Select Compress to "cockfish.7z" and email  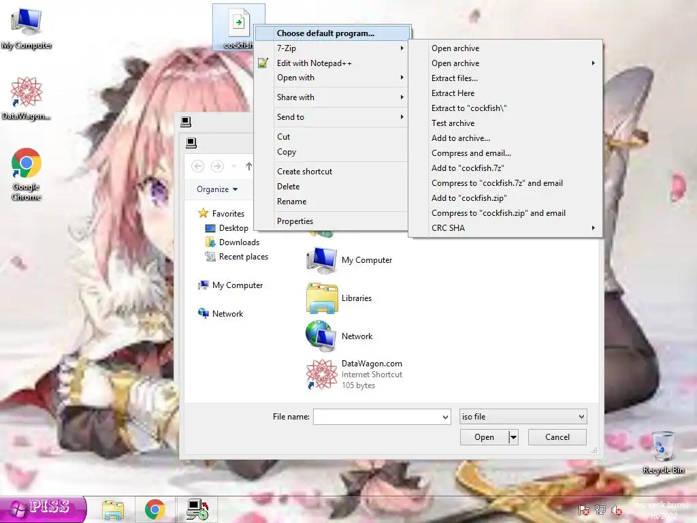(x=506, y=183)
